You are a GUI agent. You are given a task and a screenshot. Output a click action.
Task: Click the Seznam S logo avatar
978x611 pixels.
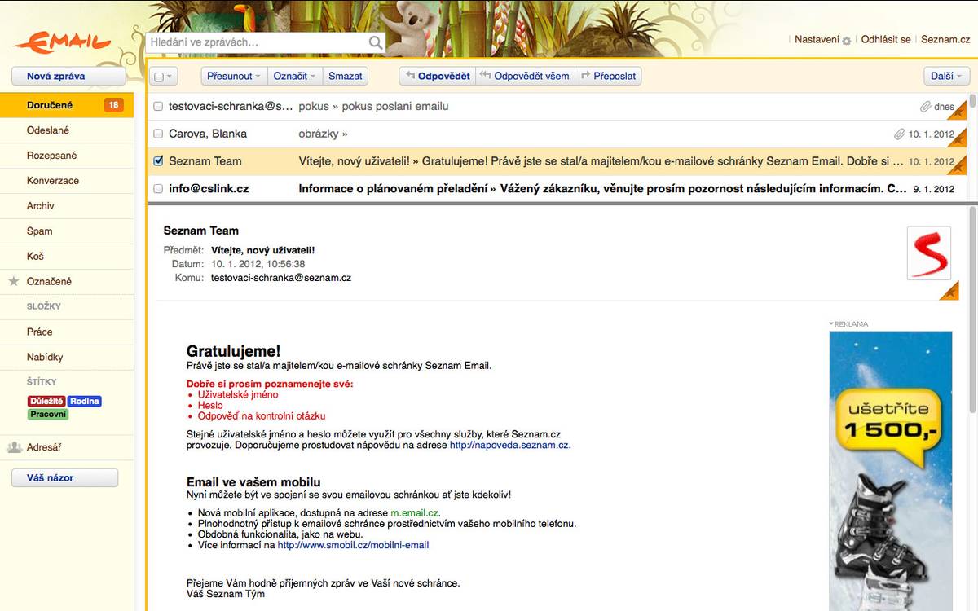pyautogui.click(x=929, y=253)
